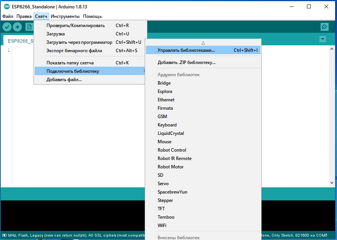Click the Добавить файл menu item
This screenshot has height=240, width=337.
click(x=64, y=80)
